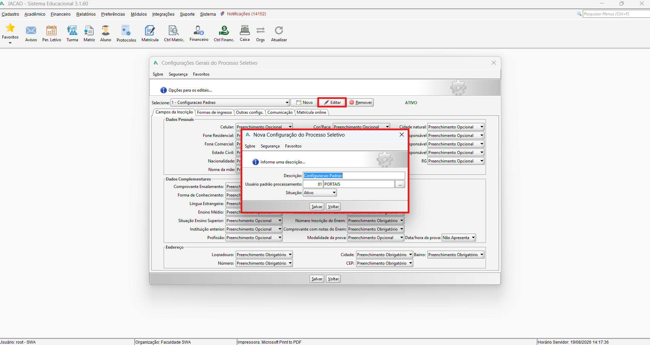The width and height of the screenshot is (650, 345).
Task: Switch to the Outras configs. tab
Action: coord(250,112)
